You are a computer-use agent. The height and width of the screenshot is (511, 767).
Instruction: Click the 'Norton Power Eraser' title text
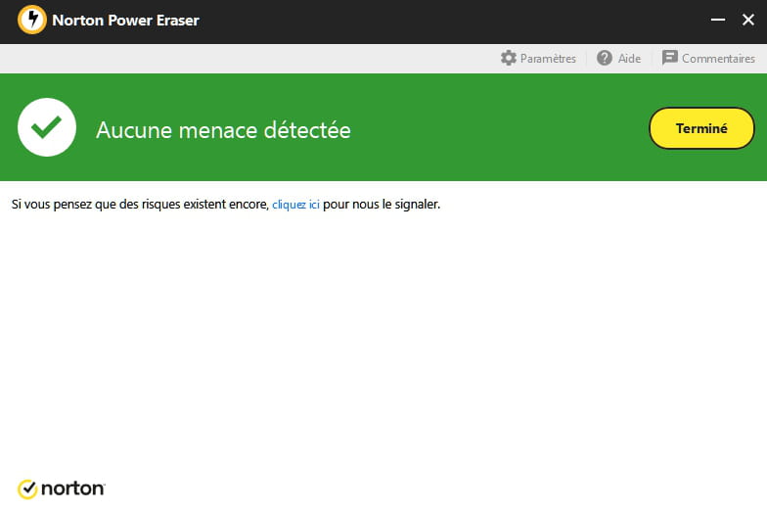click(125, 20)
